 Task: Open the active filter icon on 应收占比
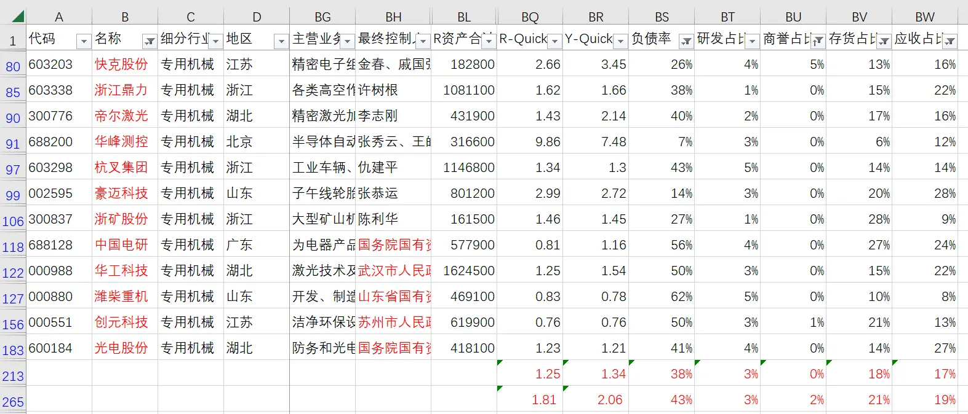[950, 41]
